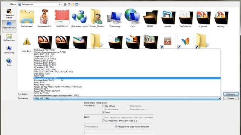
Task: Go up one folder level
Action: [69, 4]
